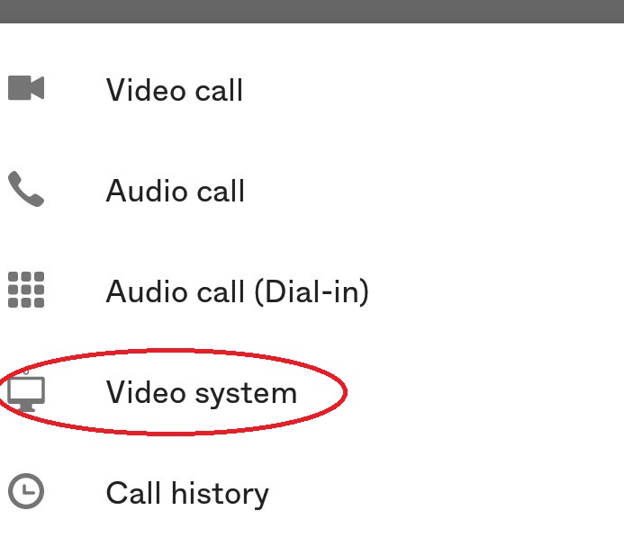Click the video camera icon
Viewport: 624px width, 555px height.
point(26,88)
